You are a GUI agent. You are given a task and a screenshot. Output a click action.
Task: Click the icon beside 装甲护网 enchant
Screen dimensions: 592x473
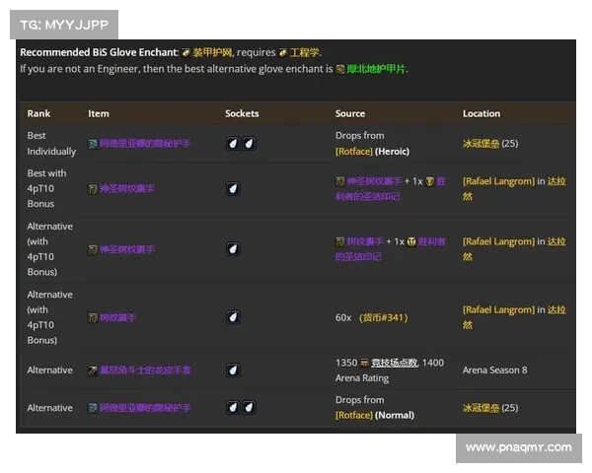pyautogui.click(x=185, y=52)
